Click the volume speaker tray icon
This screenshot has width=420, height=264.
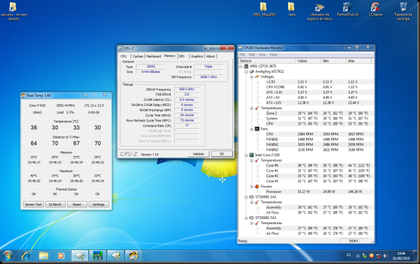(x=385, y=256)
